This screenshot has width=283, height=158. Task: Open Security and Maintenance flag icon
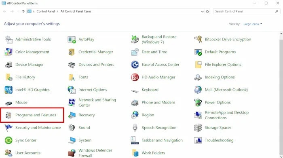8,128
